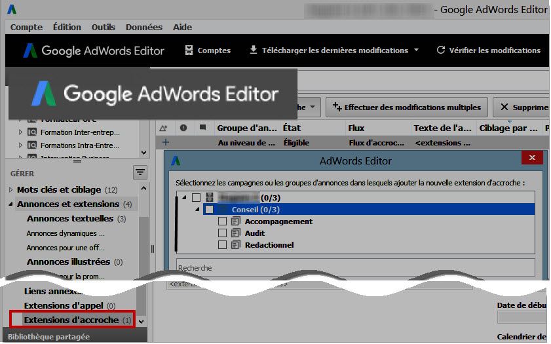Select Extensions d'accroche (1)
Screen dimensions: 551x344
77,320
